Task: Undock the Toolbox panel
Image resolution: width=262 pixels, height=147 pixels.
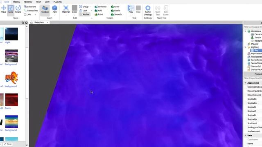Action: (23, 23)
